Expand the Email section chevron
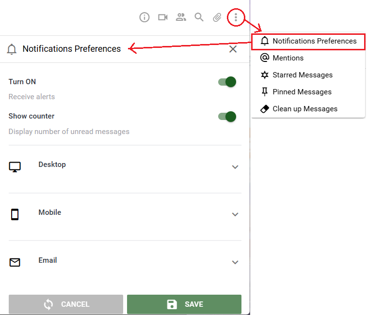 pos(235,262)
